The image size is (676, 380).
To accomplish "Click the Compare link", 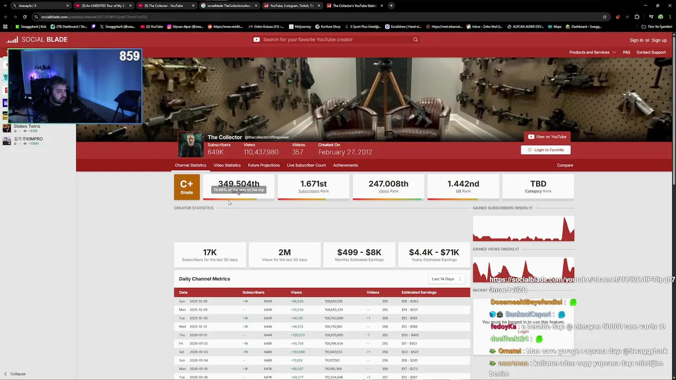I will pyautogui.click(x=565, y=165).
